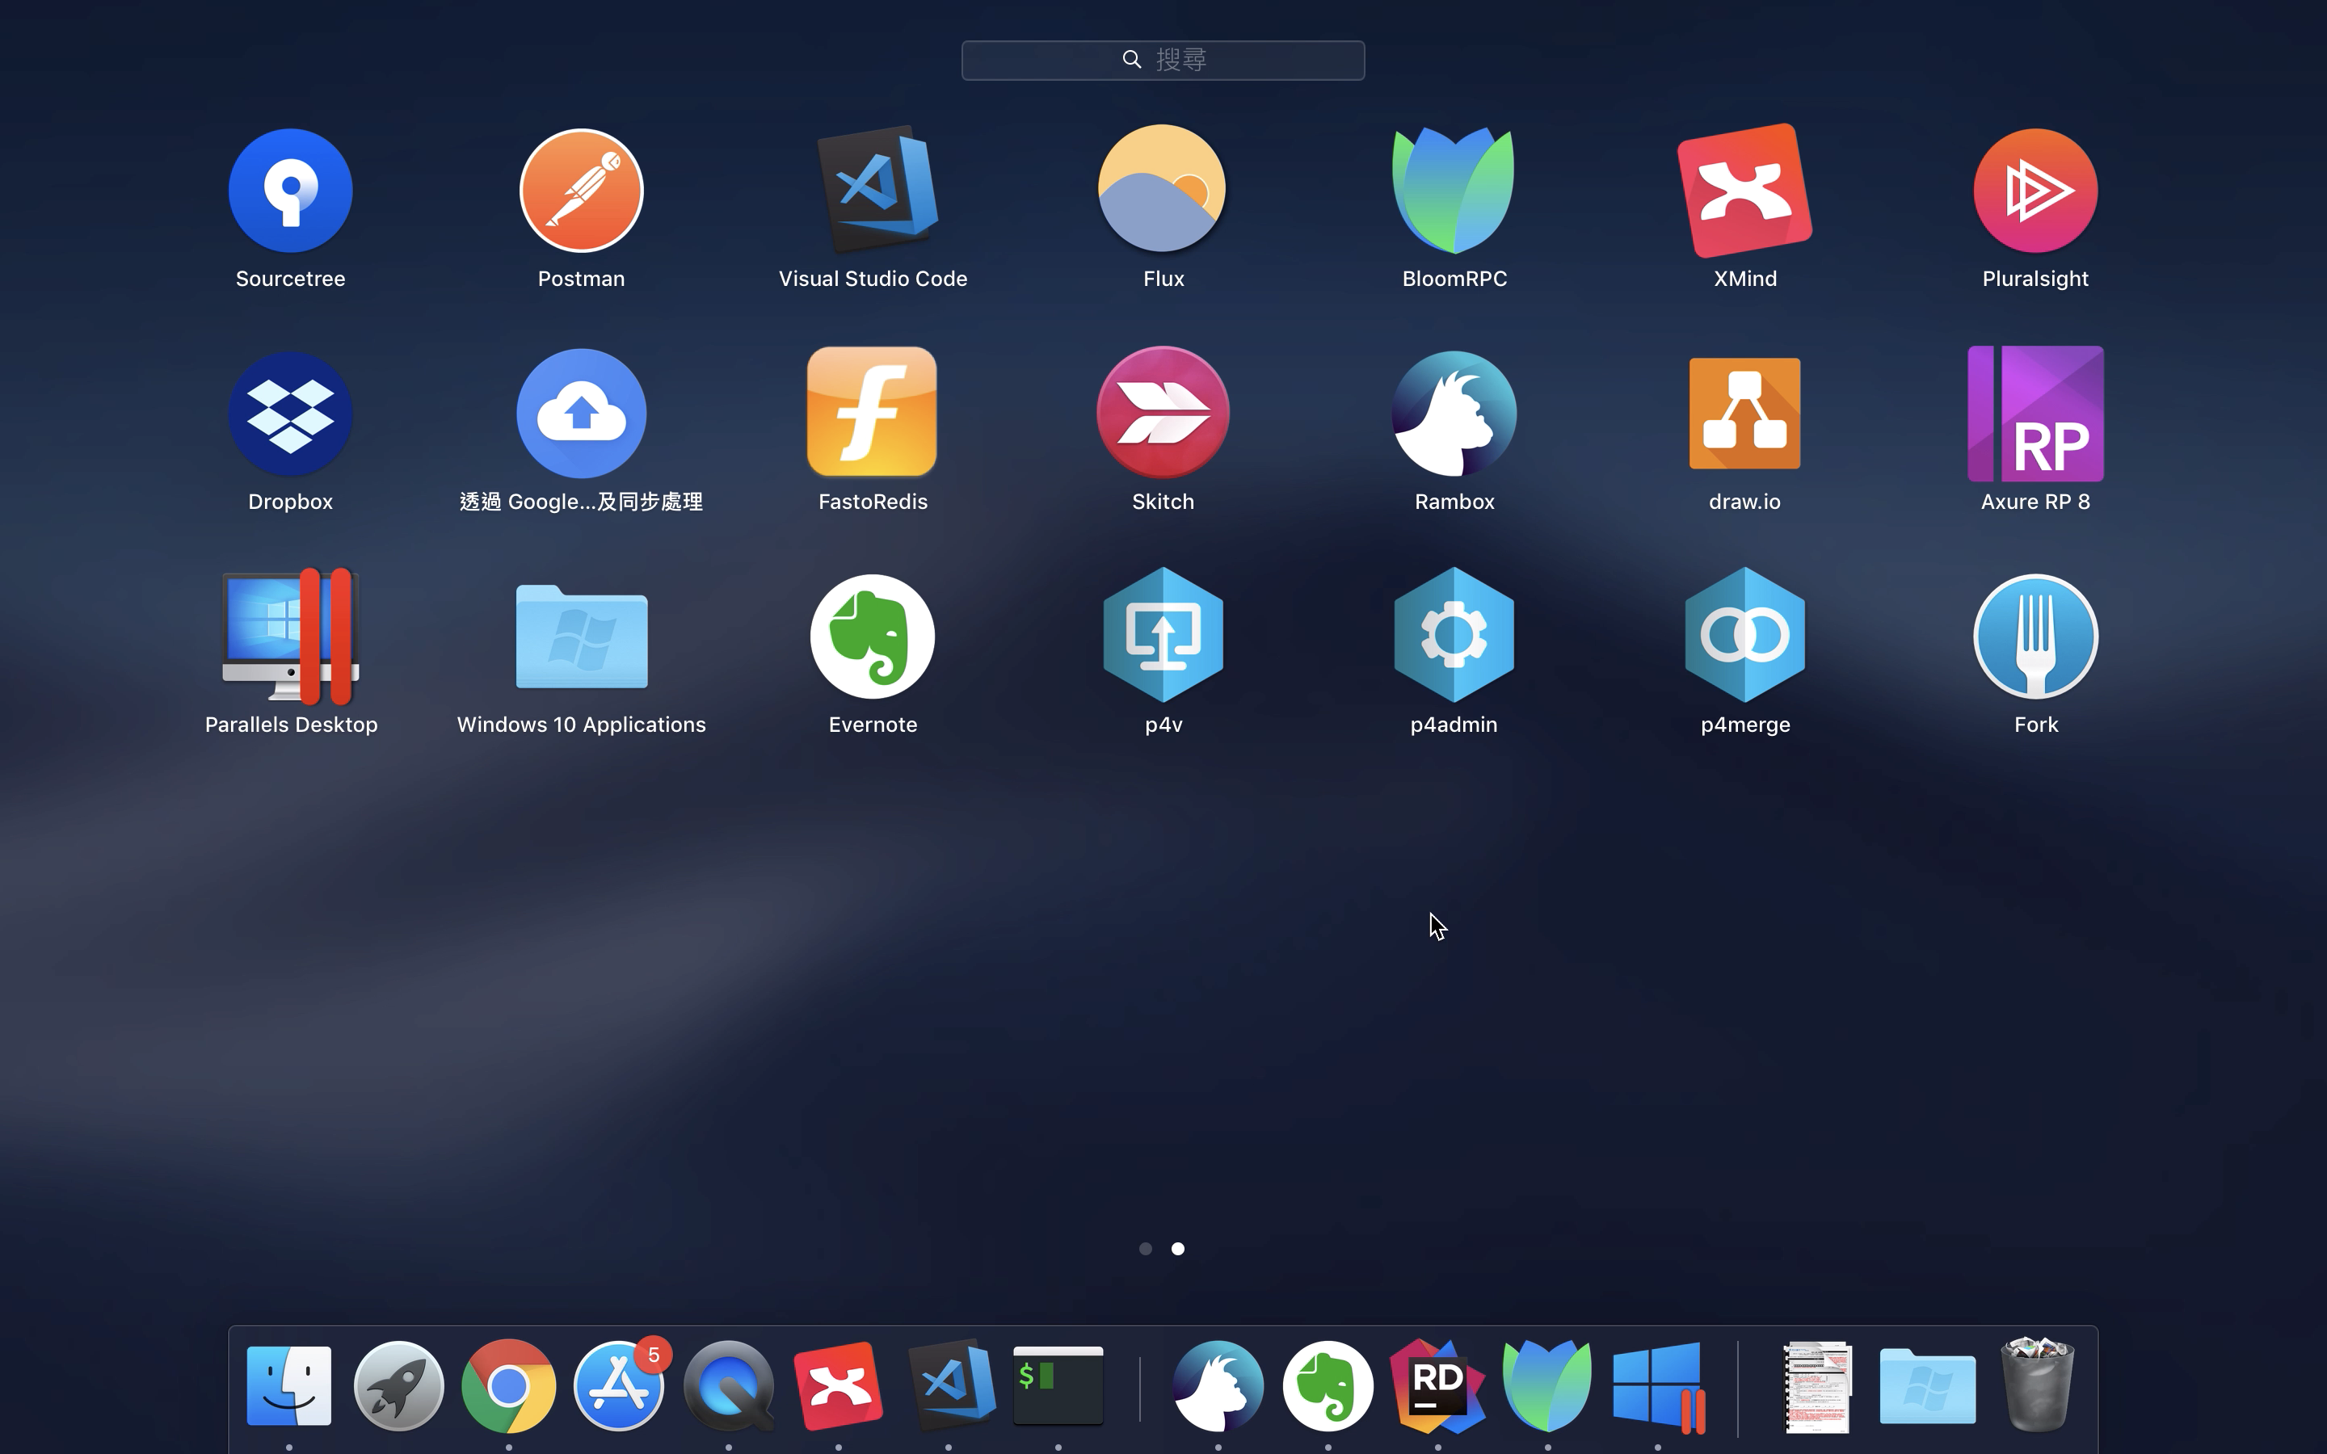Open QuickTime Player in the Dock
The width and height of the screenshot is (2327, 1454).
click(729, 1385)
